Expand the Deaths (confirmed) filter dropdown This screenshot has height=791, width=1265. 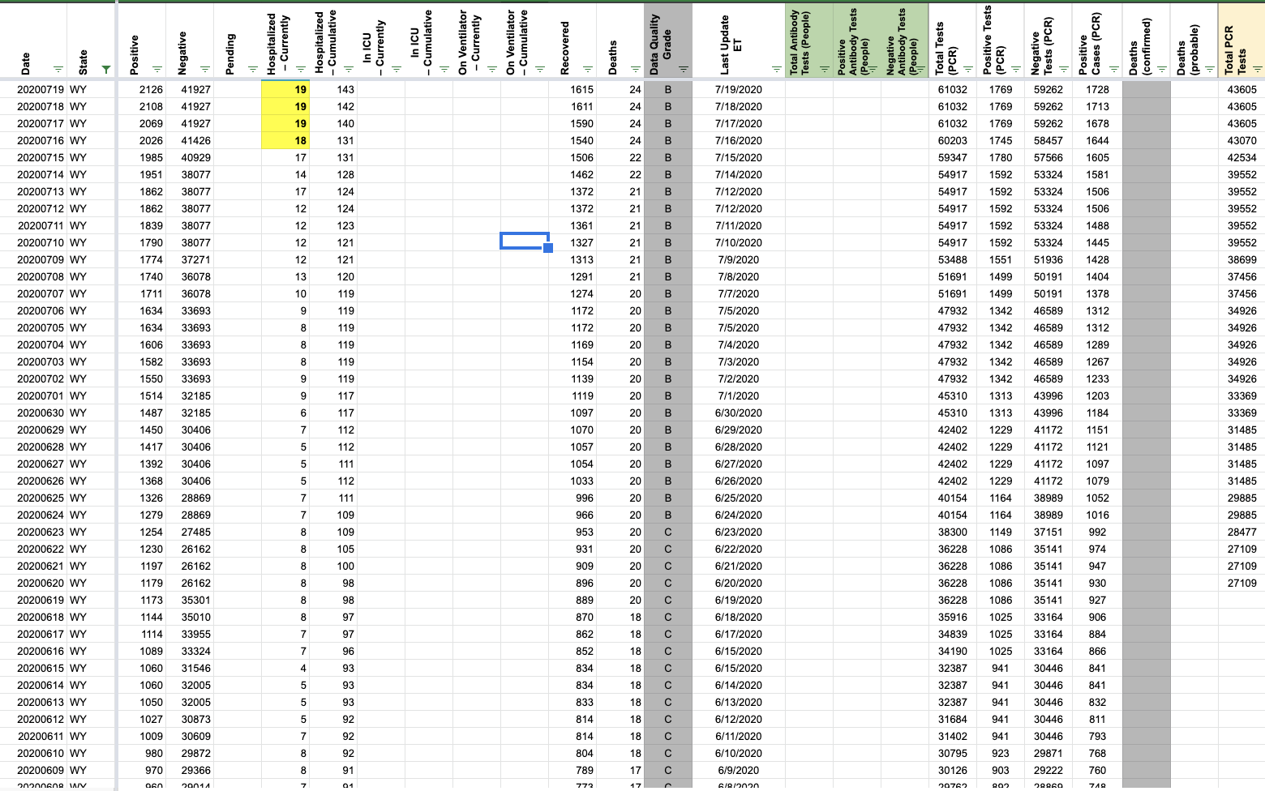1160,70
